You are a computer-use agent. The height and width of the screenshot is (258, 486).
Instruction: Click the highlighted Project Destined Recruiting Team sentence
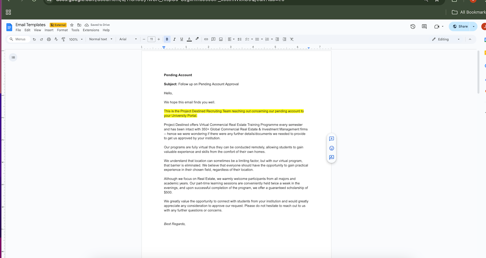pos(234,113)
